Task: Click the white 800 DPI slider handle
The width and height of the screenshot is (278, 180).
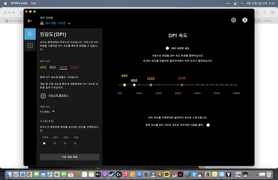Action: (134, 85)
